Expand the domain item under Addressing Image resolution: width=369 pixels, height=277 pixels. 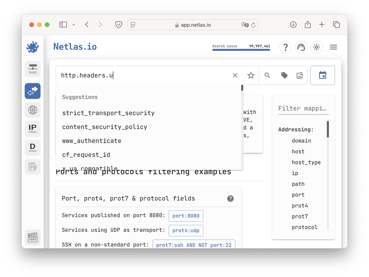(x=302, y=140)
